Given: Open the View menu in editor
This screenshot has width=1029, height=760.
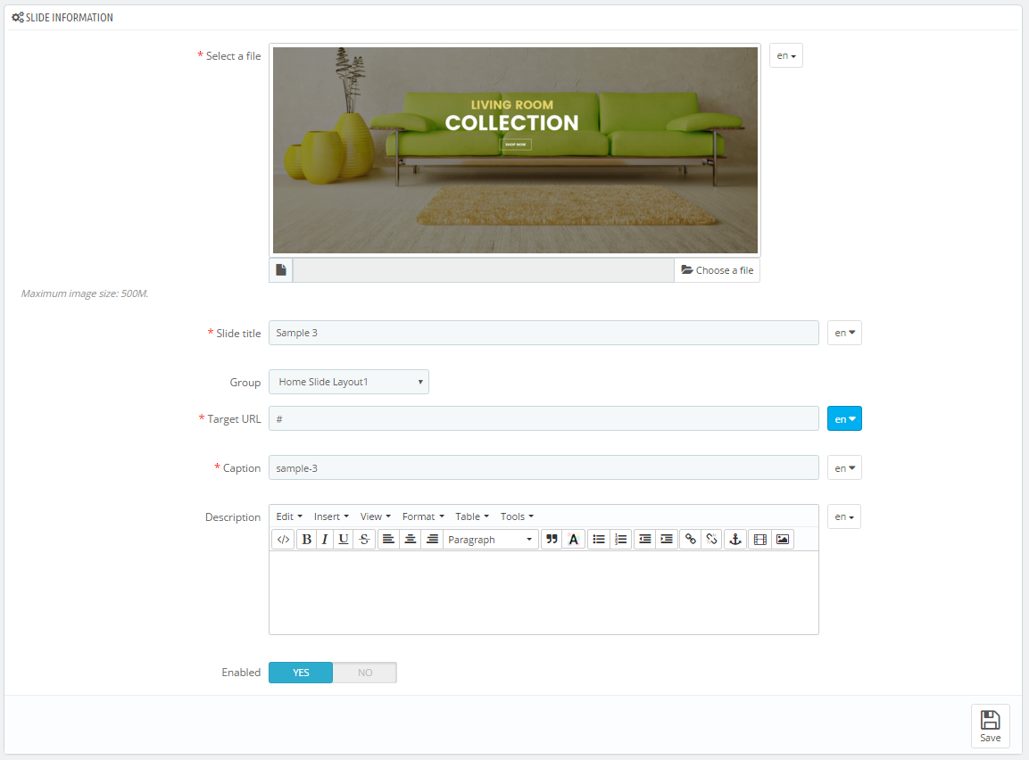Looking at the screenshot, I should [376, 516].
